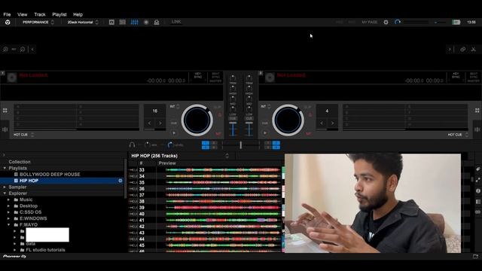Expand the Music folder in Explorer

8,199
